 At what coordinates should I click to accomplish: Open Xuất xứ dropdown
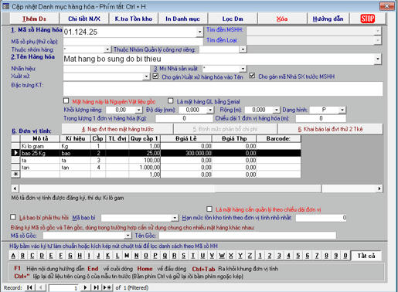146,76
